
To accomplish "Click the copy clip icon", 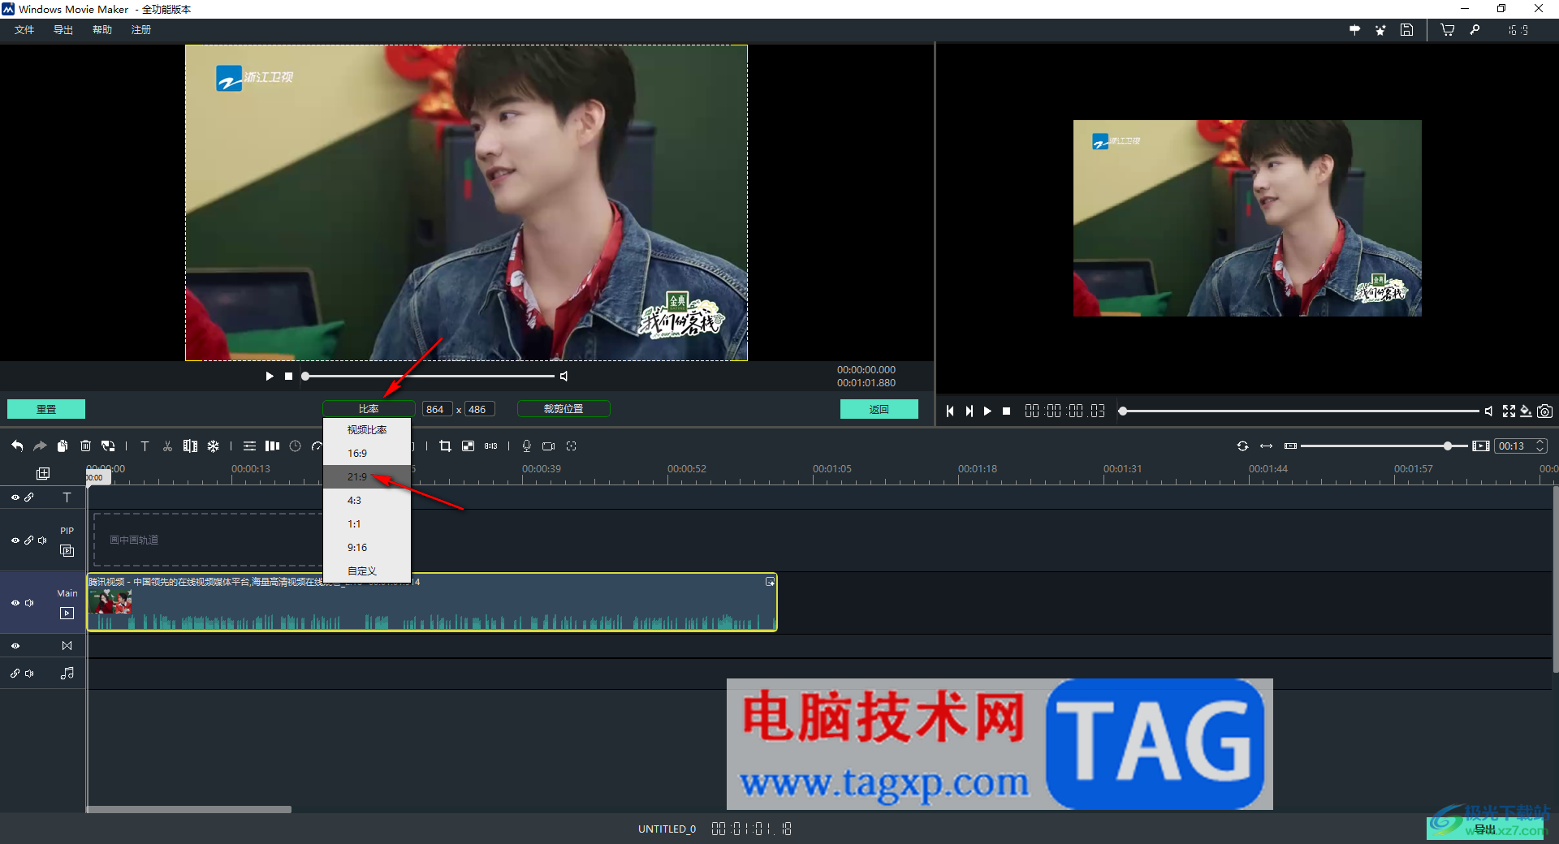I will coord(63,446).
